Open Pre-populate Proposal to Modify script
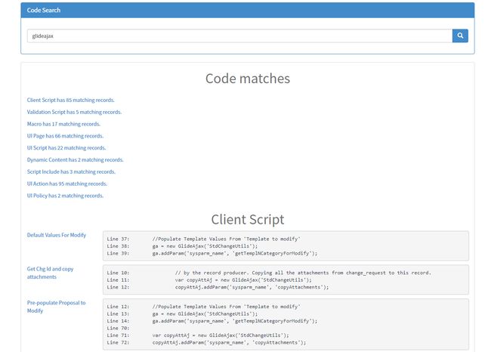Viewport: 491px width, 352px height. tap(56, 307)
